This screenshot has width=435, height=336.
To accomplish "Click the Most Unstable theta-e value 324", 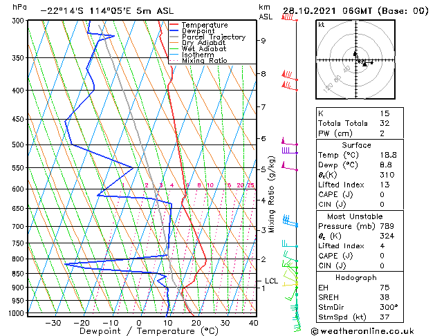I will tap(387, 236).
